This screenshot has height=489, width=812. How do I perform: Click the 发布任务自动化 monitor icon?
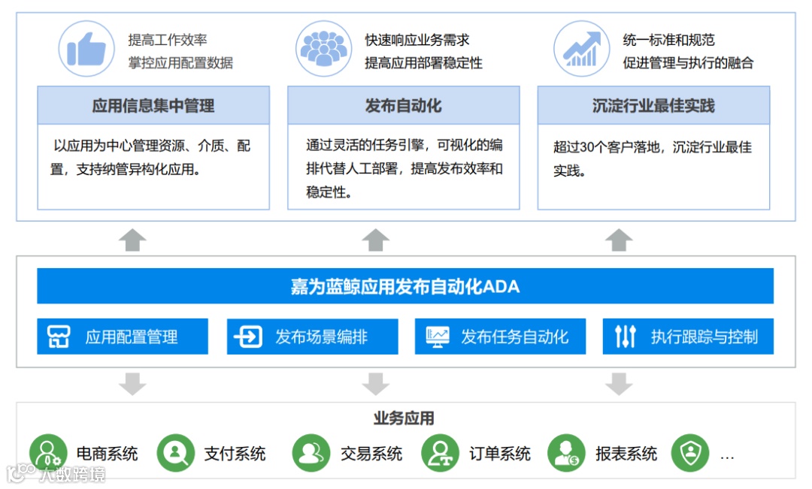pos(438,337)
